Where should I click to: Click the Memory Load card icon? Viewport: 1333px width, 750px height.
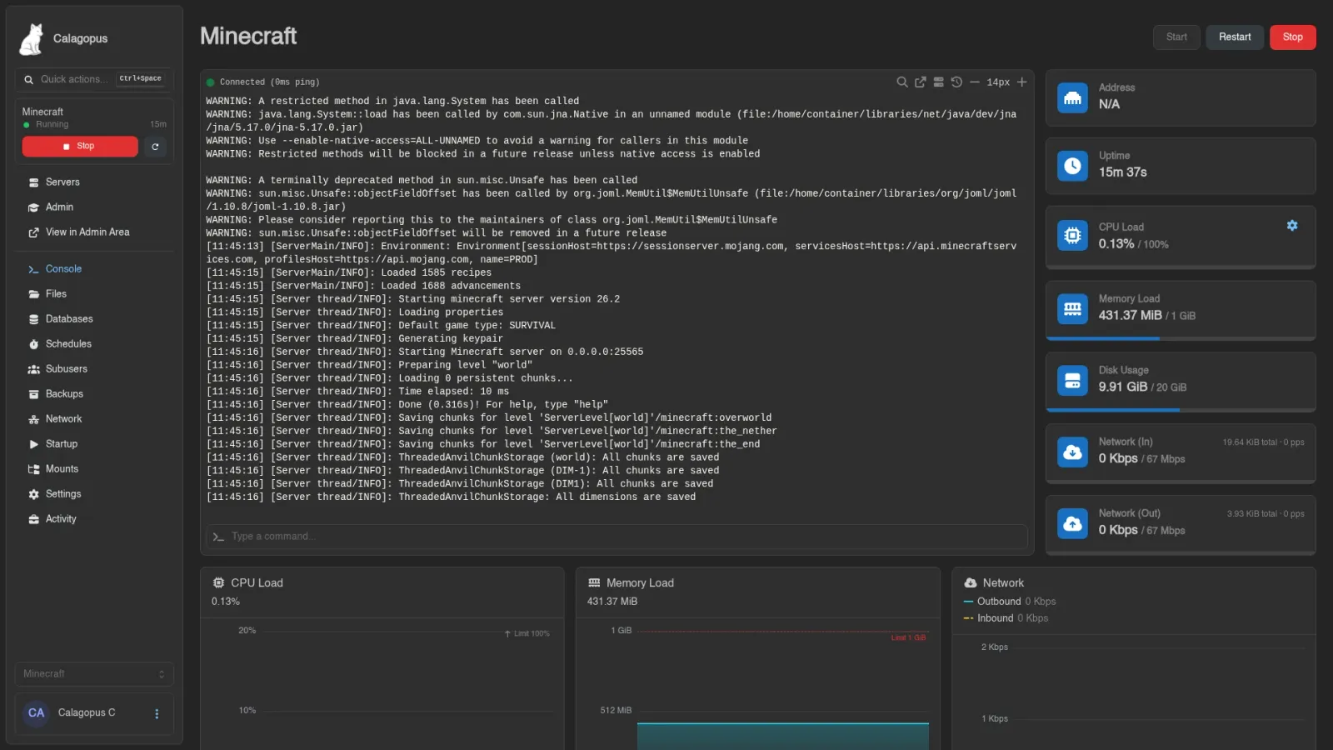1072,309
